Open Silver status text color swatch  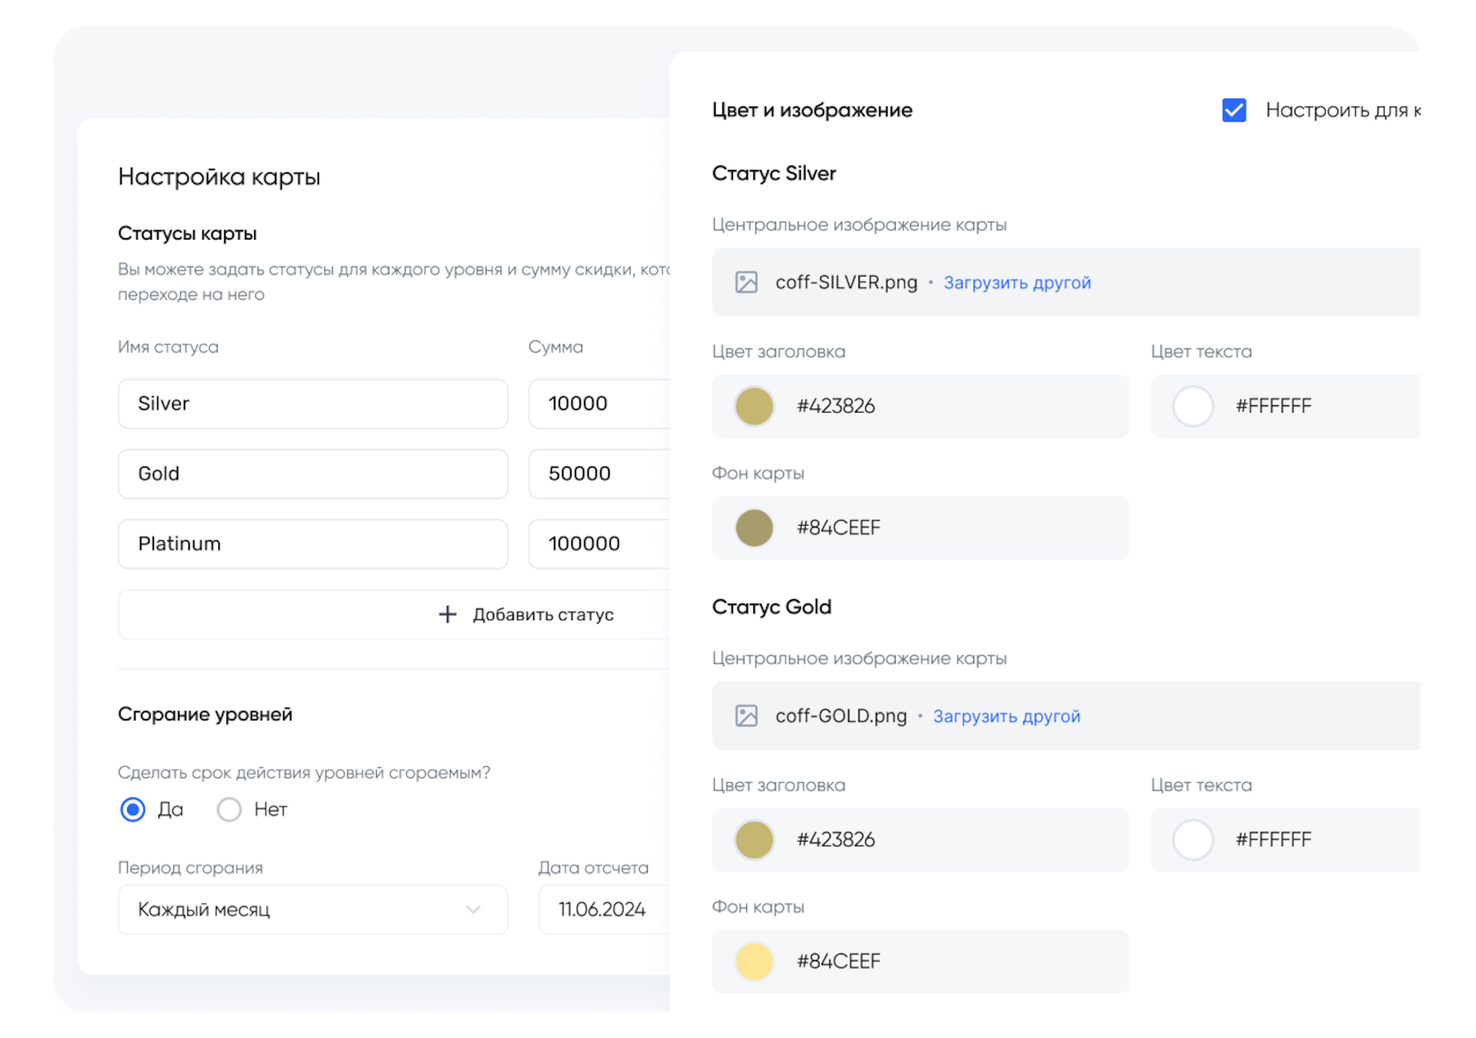1192,406
